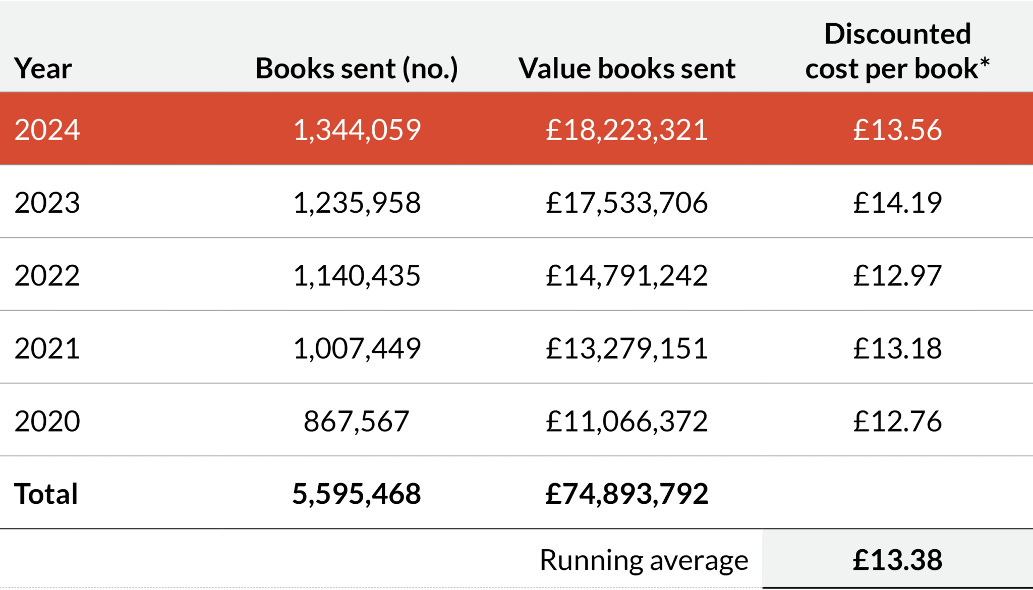Viewport: 1033px width, 590px height.
Task: Click the £14.19 discounted cost cell
Action: click(897, 203)
